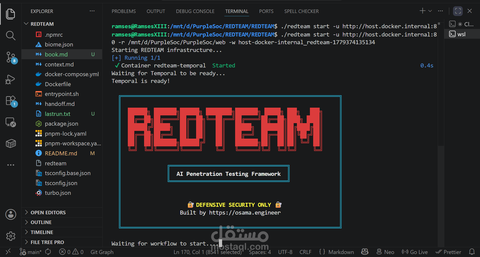Open terminal launch profile dropdown arrow
Screen dimensions: 480x257
430,11
